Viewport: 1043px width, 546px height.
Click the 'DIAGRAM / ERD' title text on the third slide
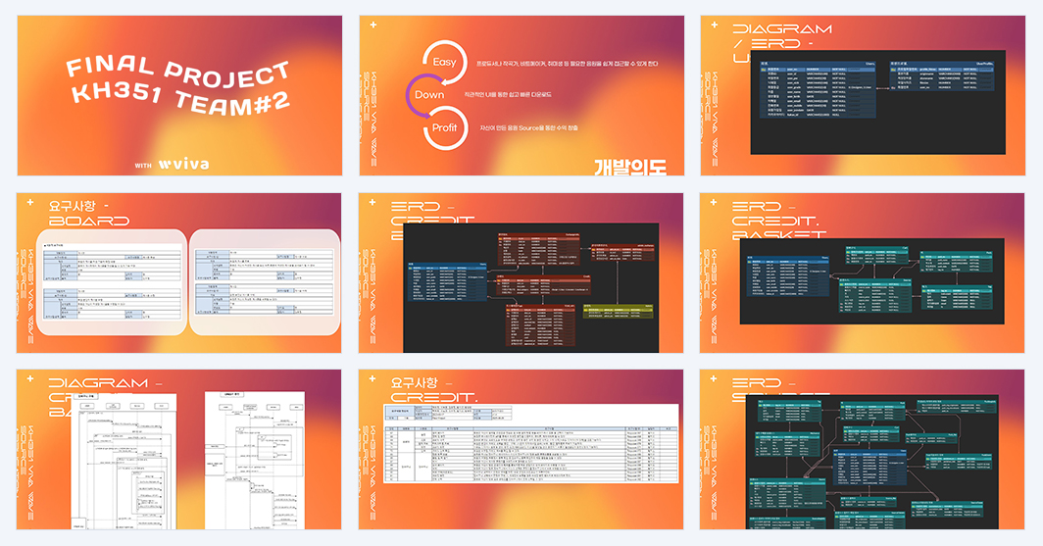pyautogui.click(x=782, y=36)
